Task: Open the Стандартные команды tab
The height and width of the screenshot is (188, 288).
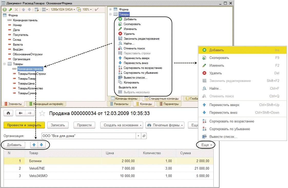Action: 162,99
